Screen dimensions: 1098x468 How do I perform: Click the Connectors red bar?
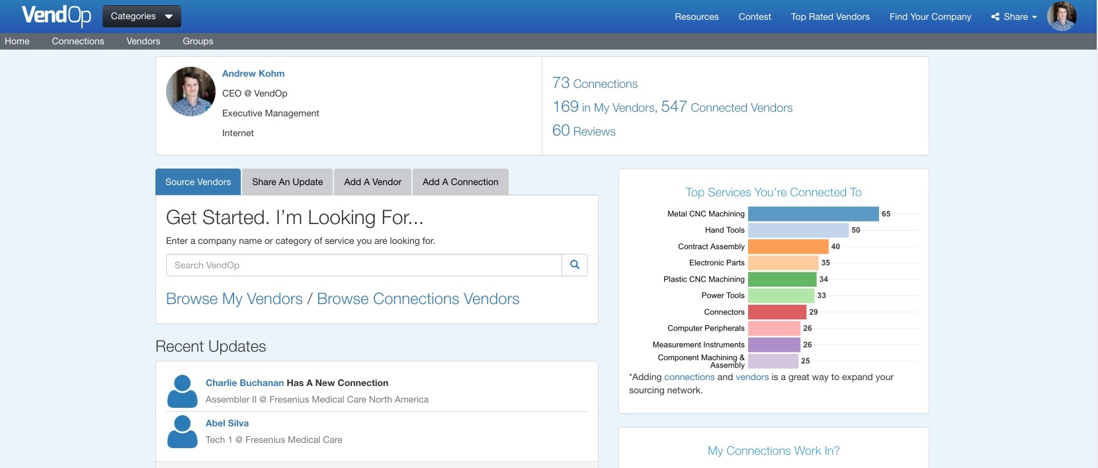pyautogui.click(x=777, y=312)
